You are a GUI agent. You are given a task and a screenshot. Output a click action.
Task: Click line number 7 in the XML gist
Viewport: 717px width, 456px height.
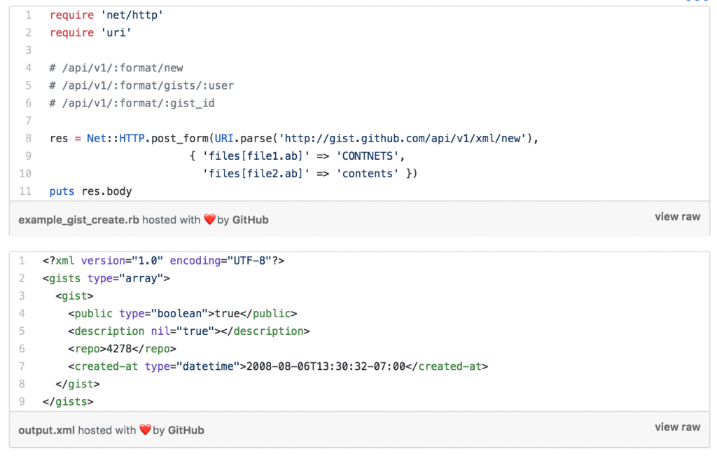point(22,366)
